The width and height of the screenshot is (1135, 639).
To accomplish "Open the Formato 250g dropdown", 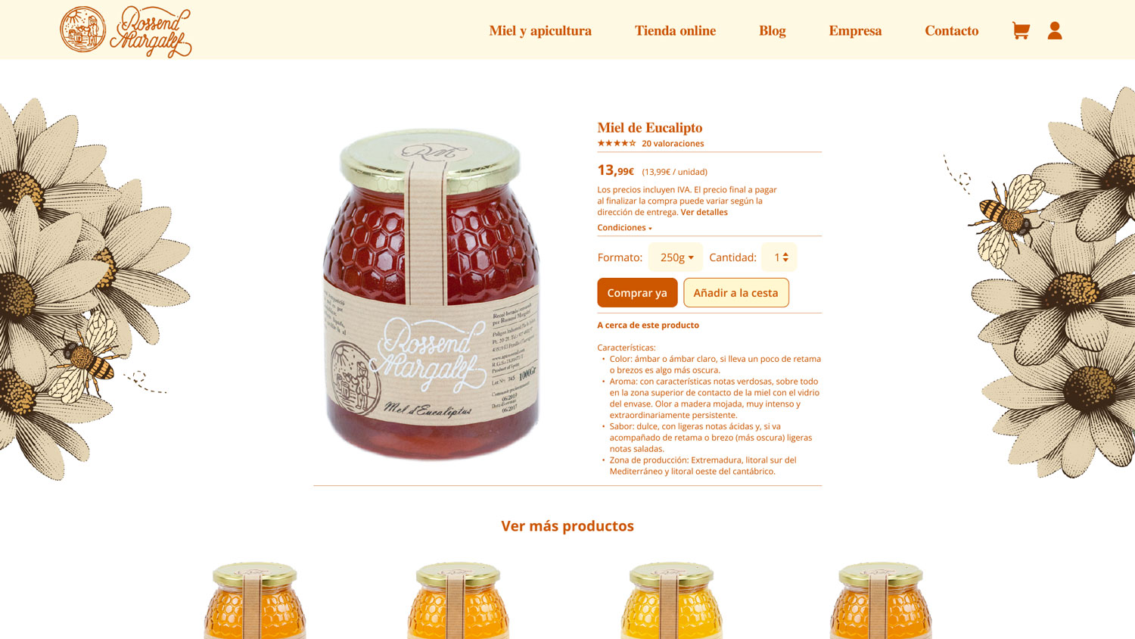I will (x=676, y=257).
